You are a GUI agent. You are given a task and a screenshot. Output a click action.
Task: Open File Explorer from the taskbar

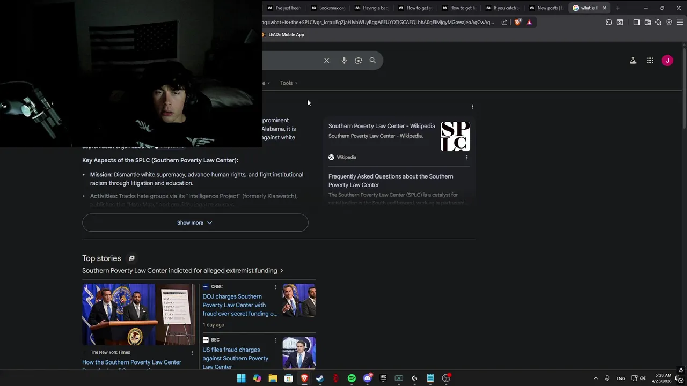point(273,378)
